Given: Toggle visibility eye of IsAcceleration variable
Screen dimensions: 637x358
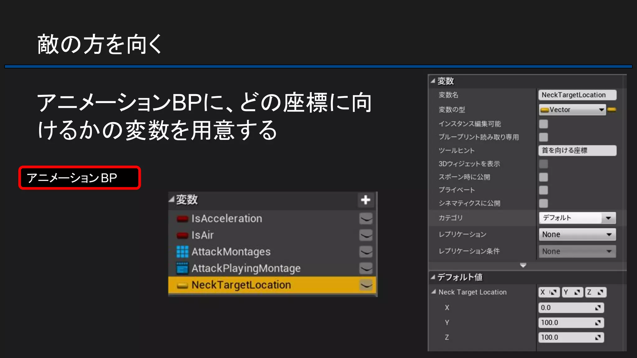Looking at the screenshot, I should [x=366, y=218].
